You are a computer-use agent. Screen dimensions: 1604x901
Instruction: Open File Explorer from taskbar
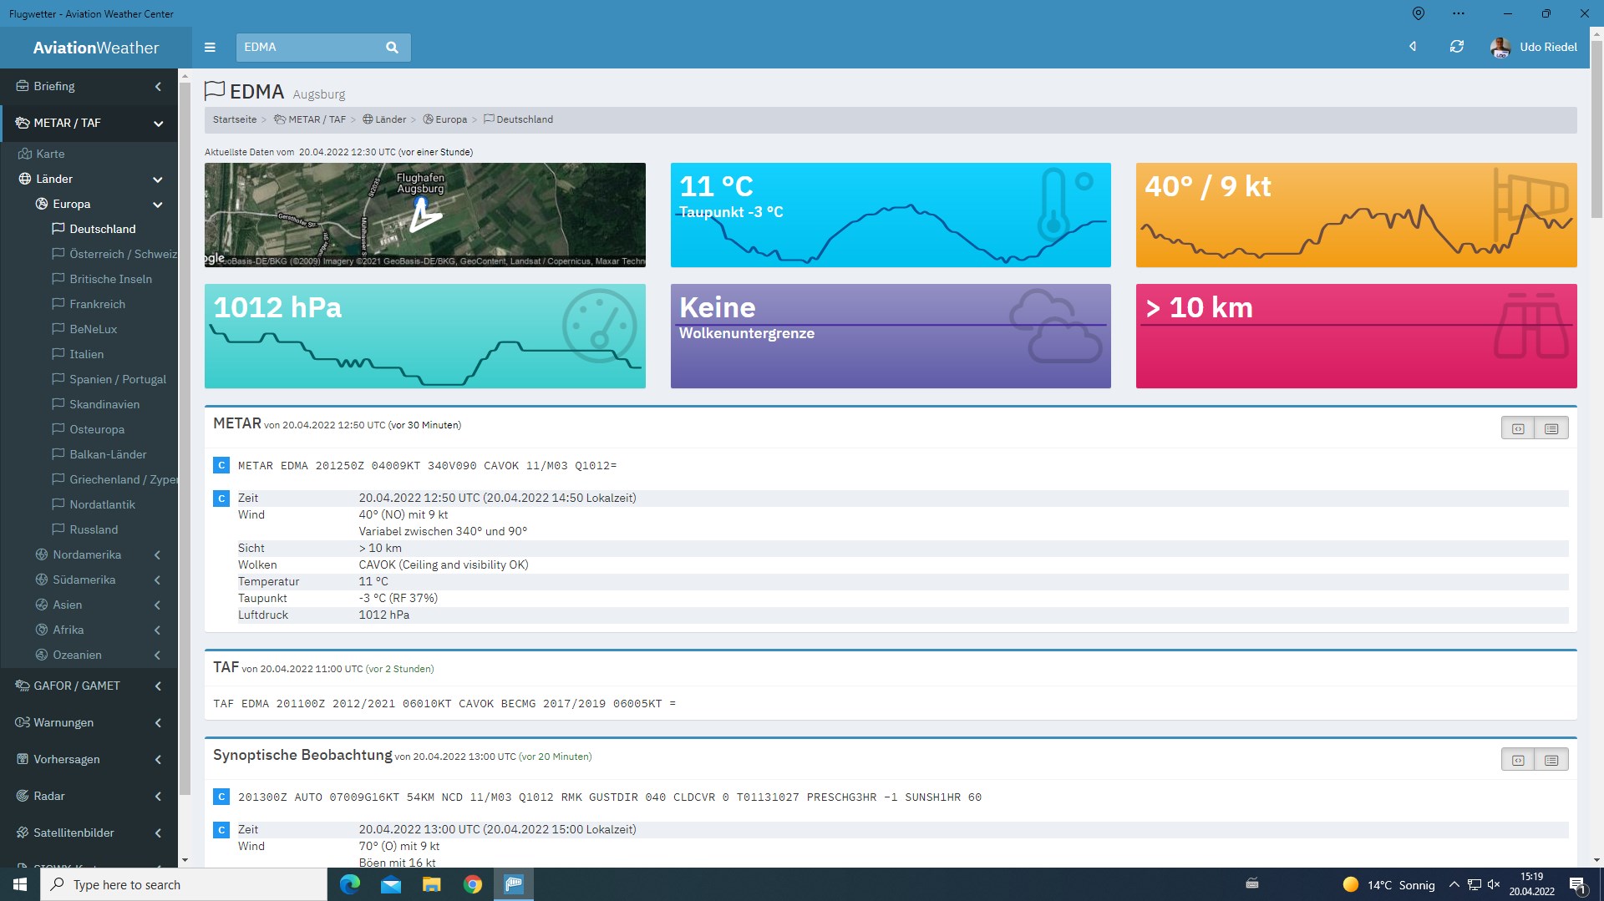(432, 884)
